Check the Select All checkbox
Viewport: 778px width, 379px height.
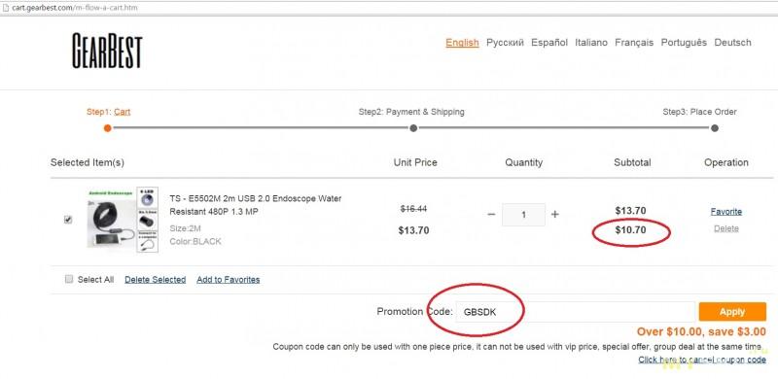click(x=69, y=279)
